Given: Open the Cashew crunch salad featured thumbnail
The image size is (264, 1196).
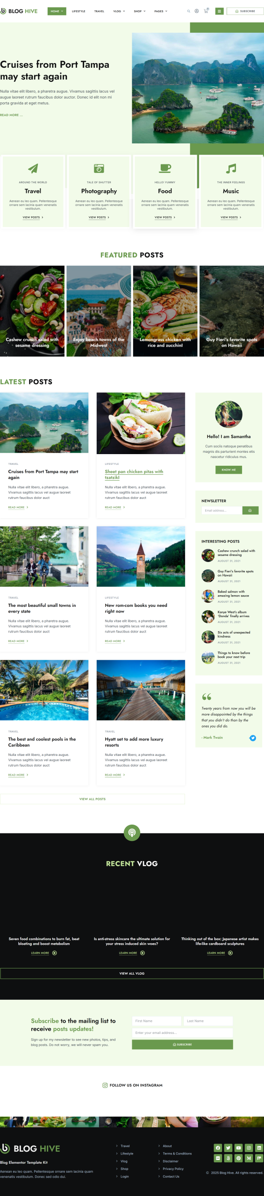Looking at the screenshot, I should coord(32,311).
